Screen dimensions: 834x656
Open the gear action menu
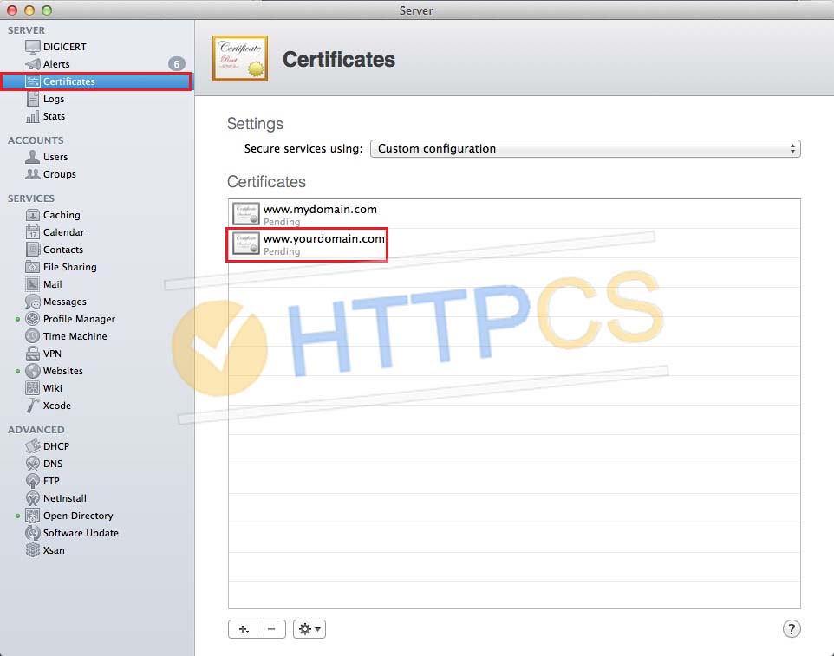point(309,629)
